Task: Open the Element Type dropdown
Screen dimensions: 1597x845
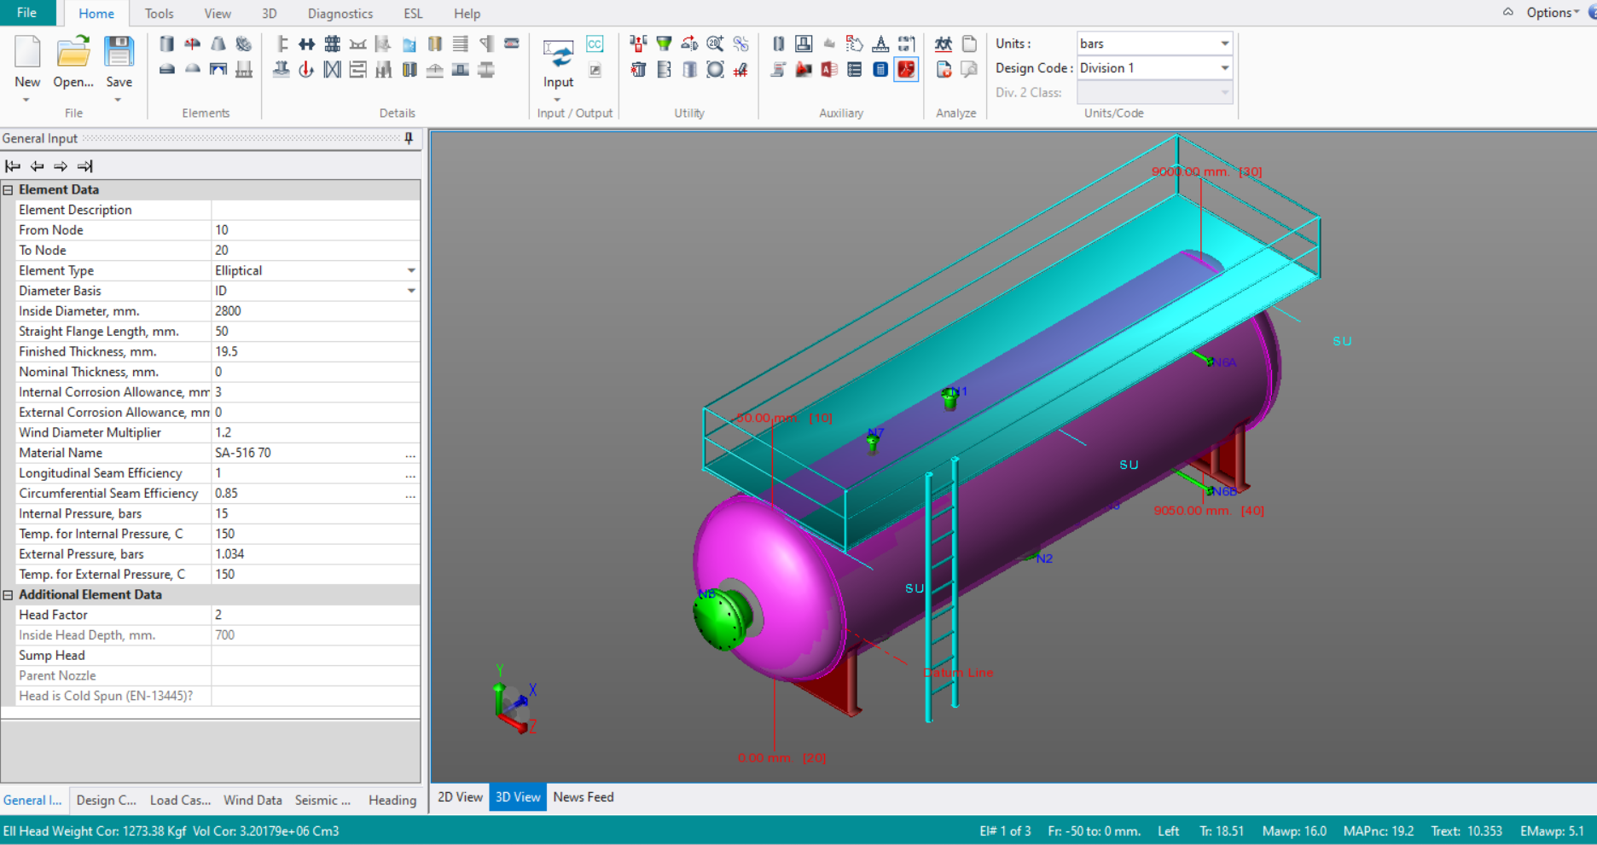Action: tap(411, 270)
